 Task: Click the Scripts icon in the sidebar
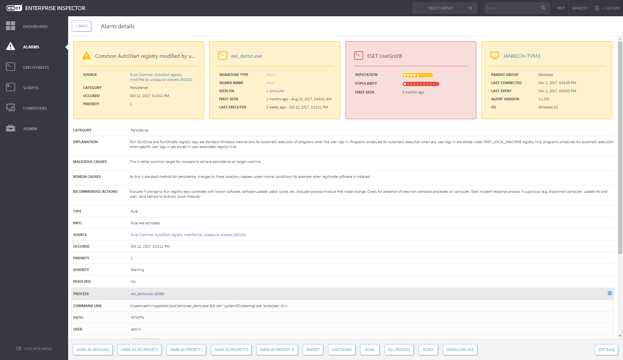11,87
